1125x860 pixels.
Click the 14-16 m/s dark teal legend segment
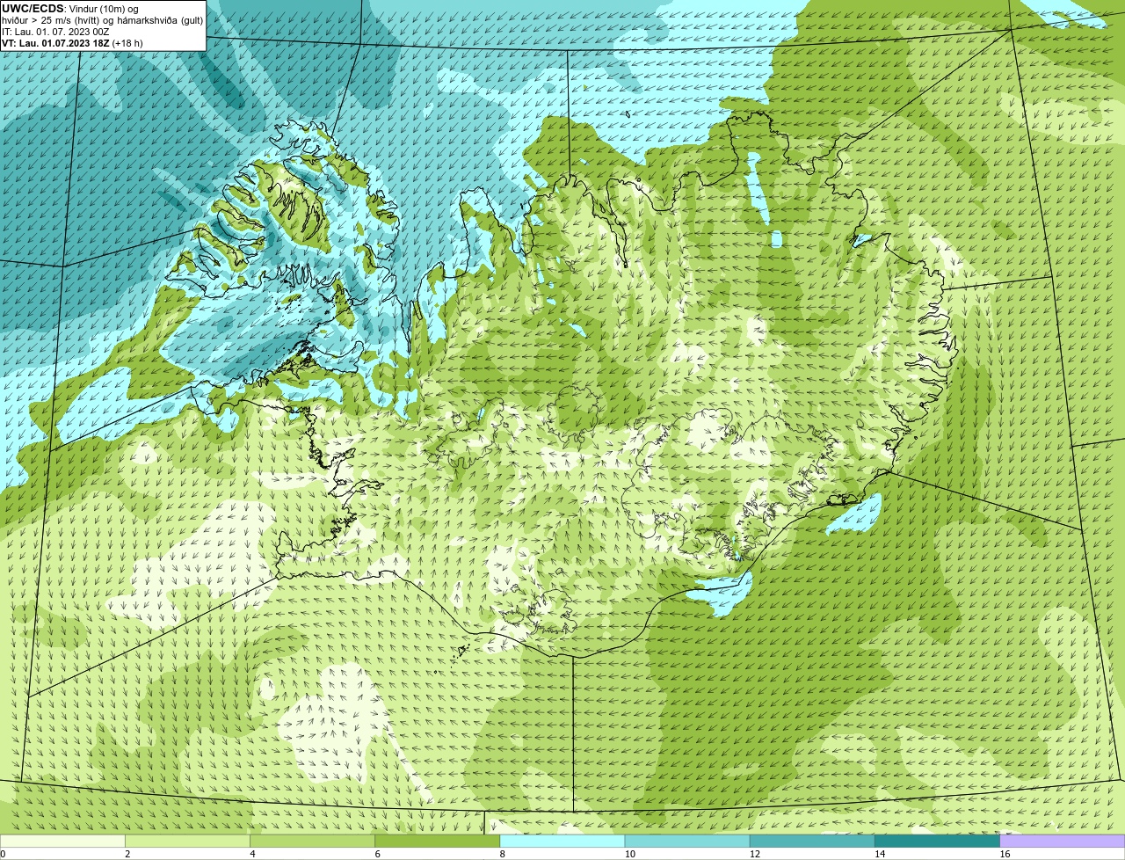pos(938,841)
